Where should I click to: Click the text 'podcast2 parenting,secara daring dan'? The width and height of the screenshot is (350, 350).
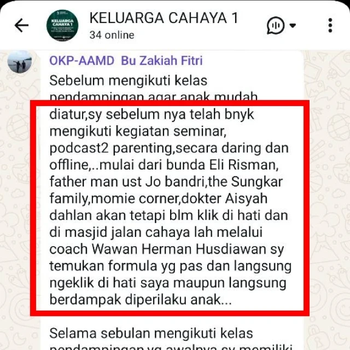pyautogui.click(x=169, y=148)
